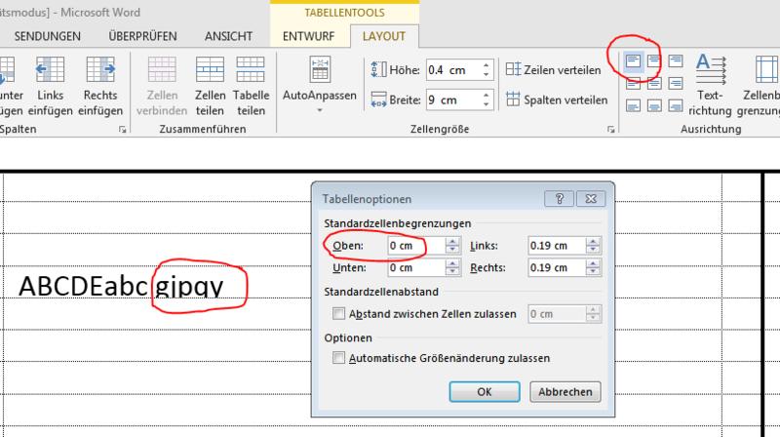Click the help button in Tabellenoptionen

point(560,199)
